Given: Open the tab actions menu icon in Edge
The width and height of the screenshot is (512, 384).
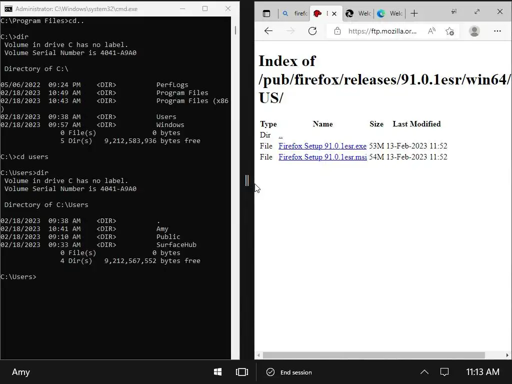Looking at the screenshot, I should coord(266,13).
